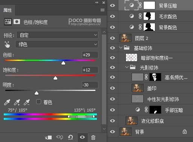
Task: Click the 饱和度 saturation slider handle
Action: click(x=55, y=78)
